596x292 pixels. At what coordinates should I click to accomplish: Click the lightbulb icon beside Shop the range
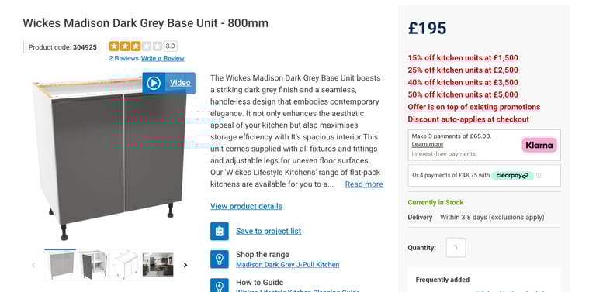[x=220, y=259]
